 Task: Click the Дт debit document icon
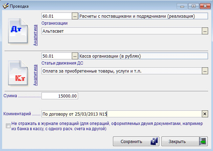[x=18, y=31]
